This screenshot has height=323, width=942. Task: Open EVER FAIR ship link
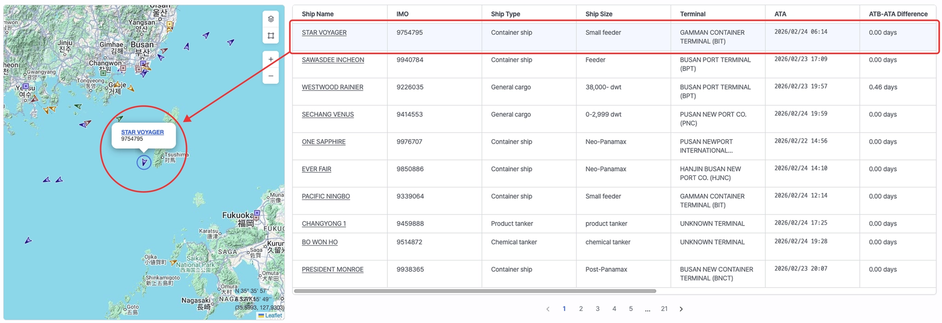coord(316,169)
